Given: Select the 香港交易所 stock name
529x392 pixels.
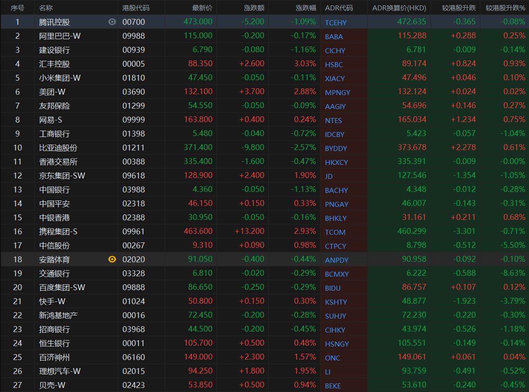Looking at the screenshot, I should tap(58, 162).
